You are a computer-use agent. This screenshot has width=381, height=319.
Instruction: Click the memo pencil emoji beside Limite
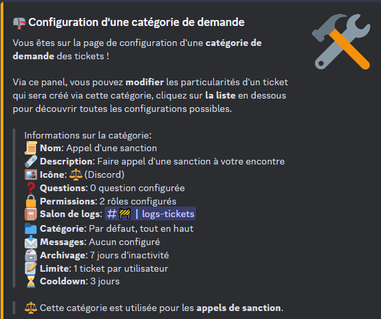pyautogui.click(x=31, y=268)
